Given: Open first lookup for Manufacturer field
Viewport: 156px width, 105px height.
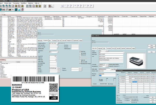Looking at the screenshot, I should 106,66.
